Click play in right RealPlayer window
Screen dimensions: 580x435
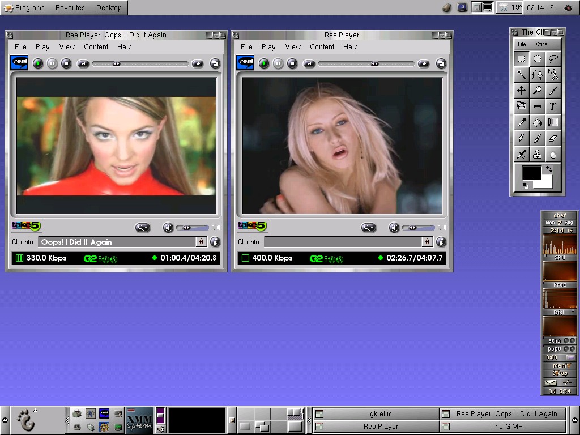tap(264, 63)
